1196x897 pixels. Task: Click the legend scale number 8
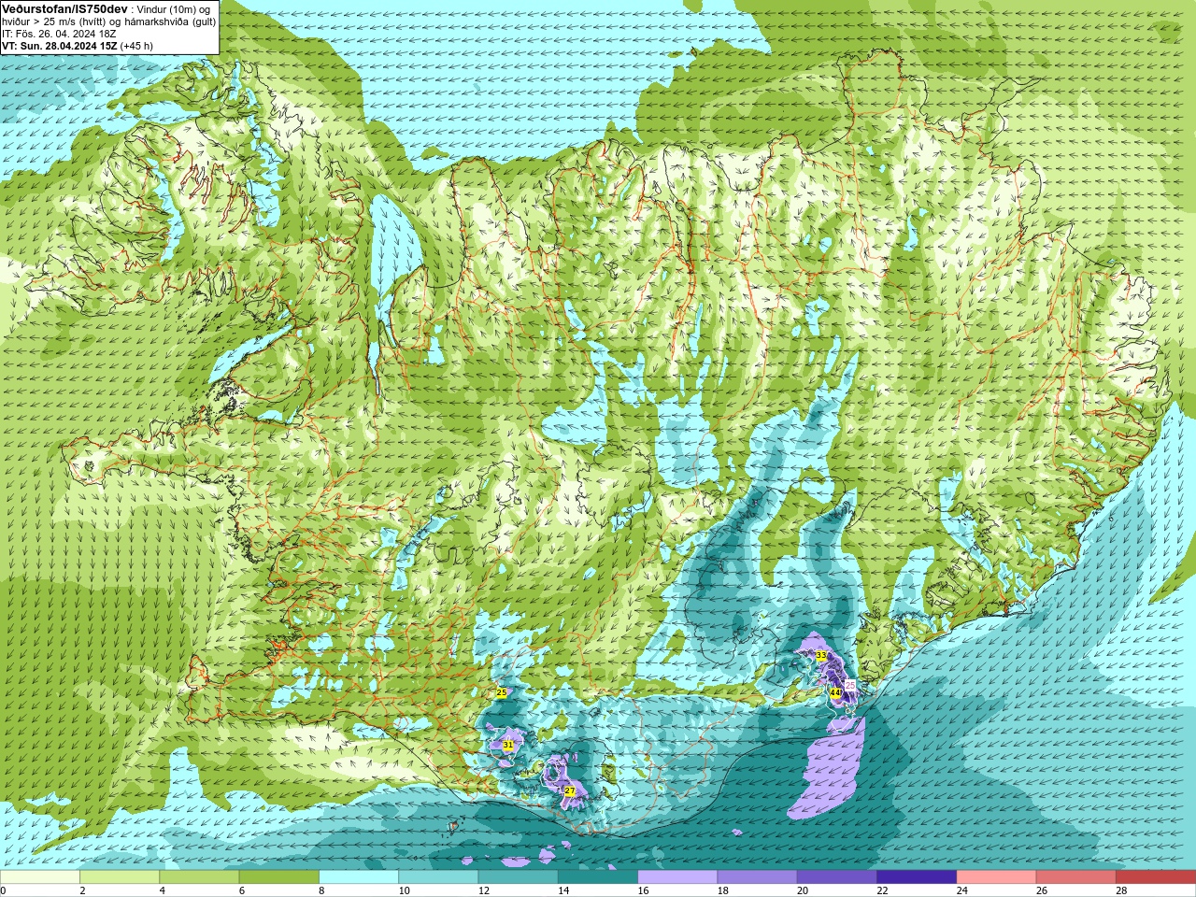coord(322,890)
